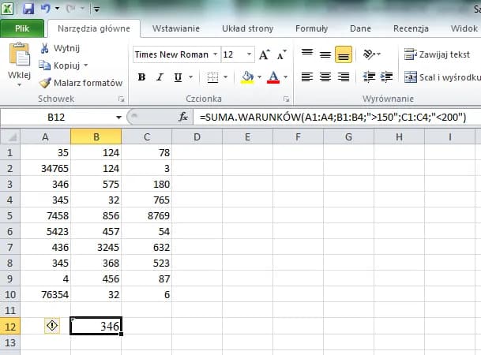The image size is (481, 355).
Task: Click the Save icon in quick access toolbar
Action: 29,10
